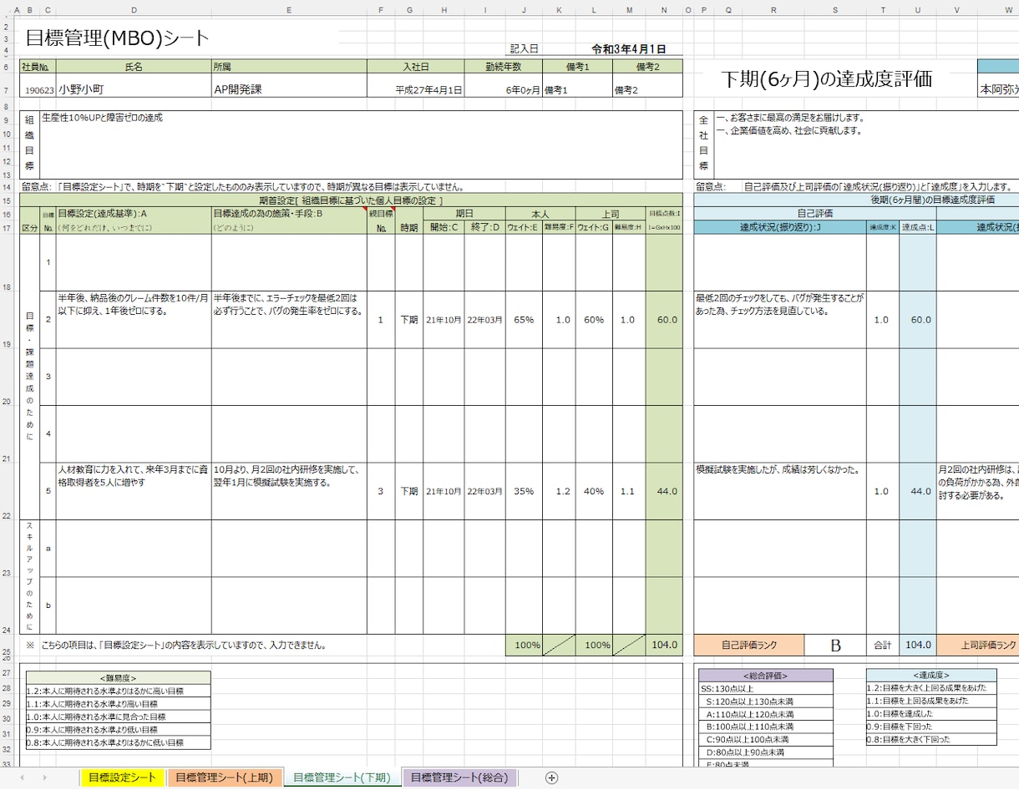The height and width of the screenshot is (790, 1019).
Task: Click difficulty value 1.2 in goal 5 row
Action: tap(559, 491)
